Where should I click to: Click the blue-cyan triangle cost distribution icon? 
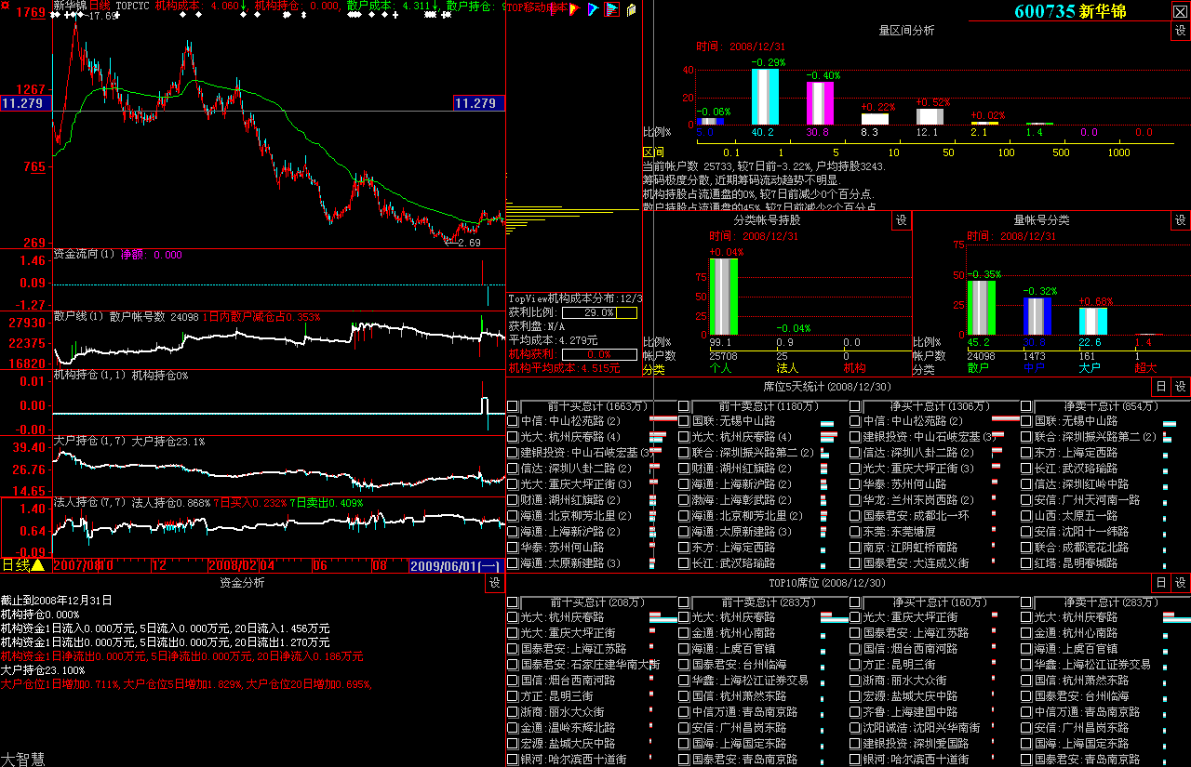coord(594,9)
